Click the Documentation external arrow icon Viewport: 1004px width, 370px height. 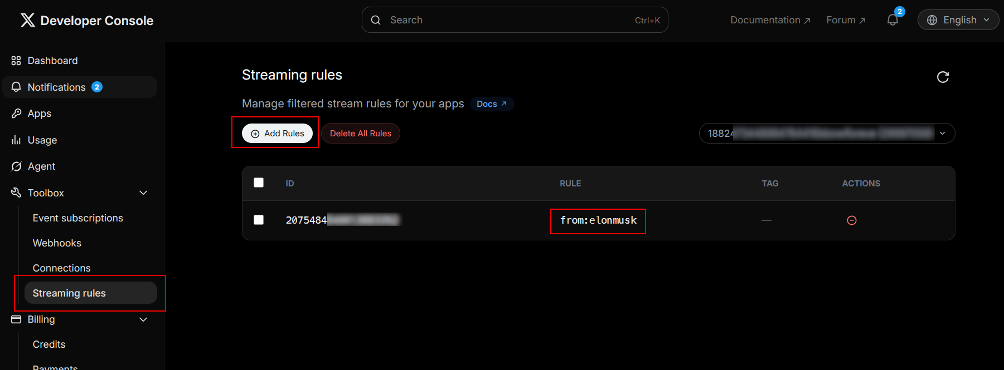807,21
